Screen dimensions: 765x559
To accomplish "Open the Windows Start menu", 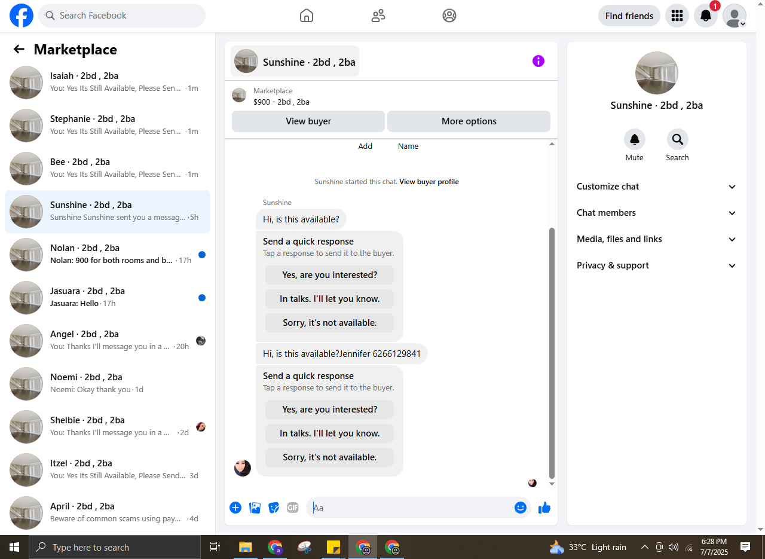I will [14, 547].
